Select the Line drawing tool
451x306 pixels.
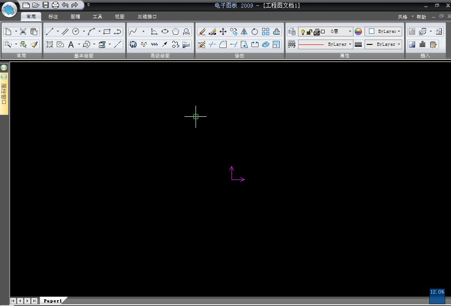[50, 32]
